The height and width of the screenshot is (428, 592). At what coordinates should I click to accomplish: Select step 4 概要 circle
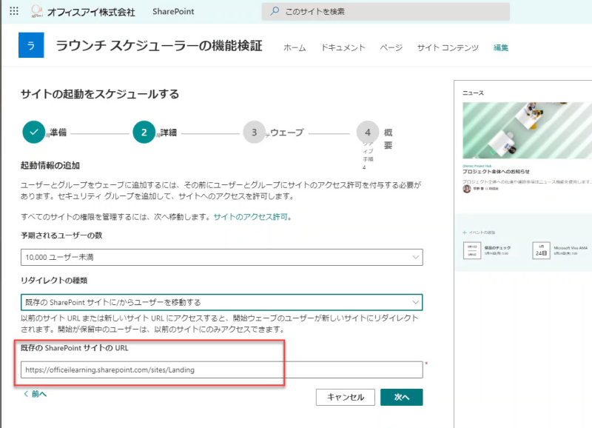click(x=368, y=133)
